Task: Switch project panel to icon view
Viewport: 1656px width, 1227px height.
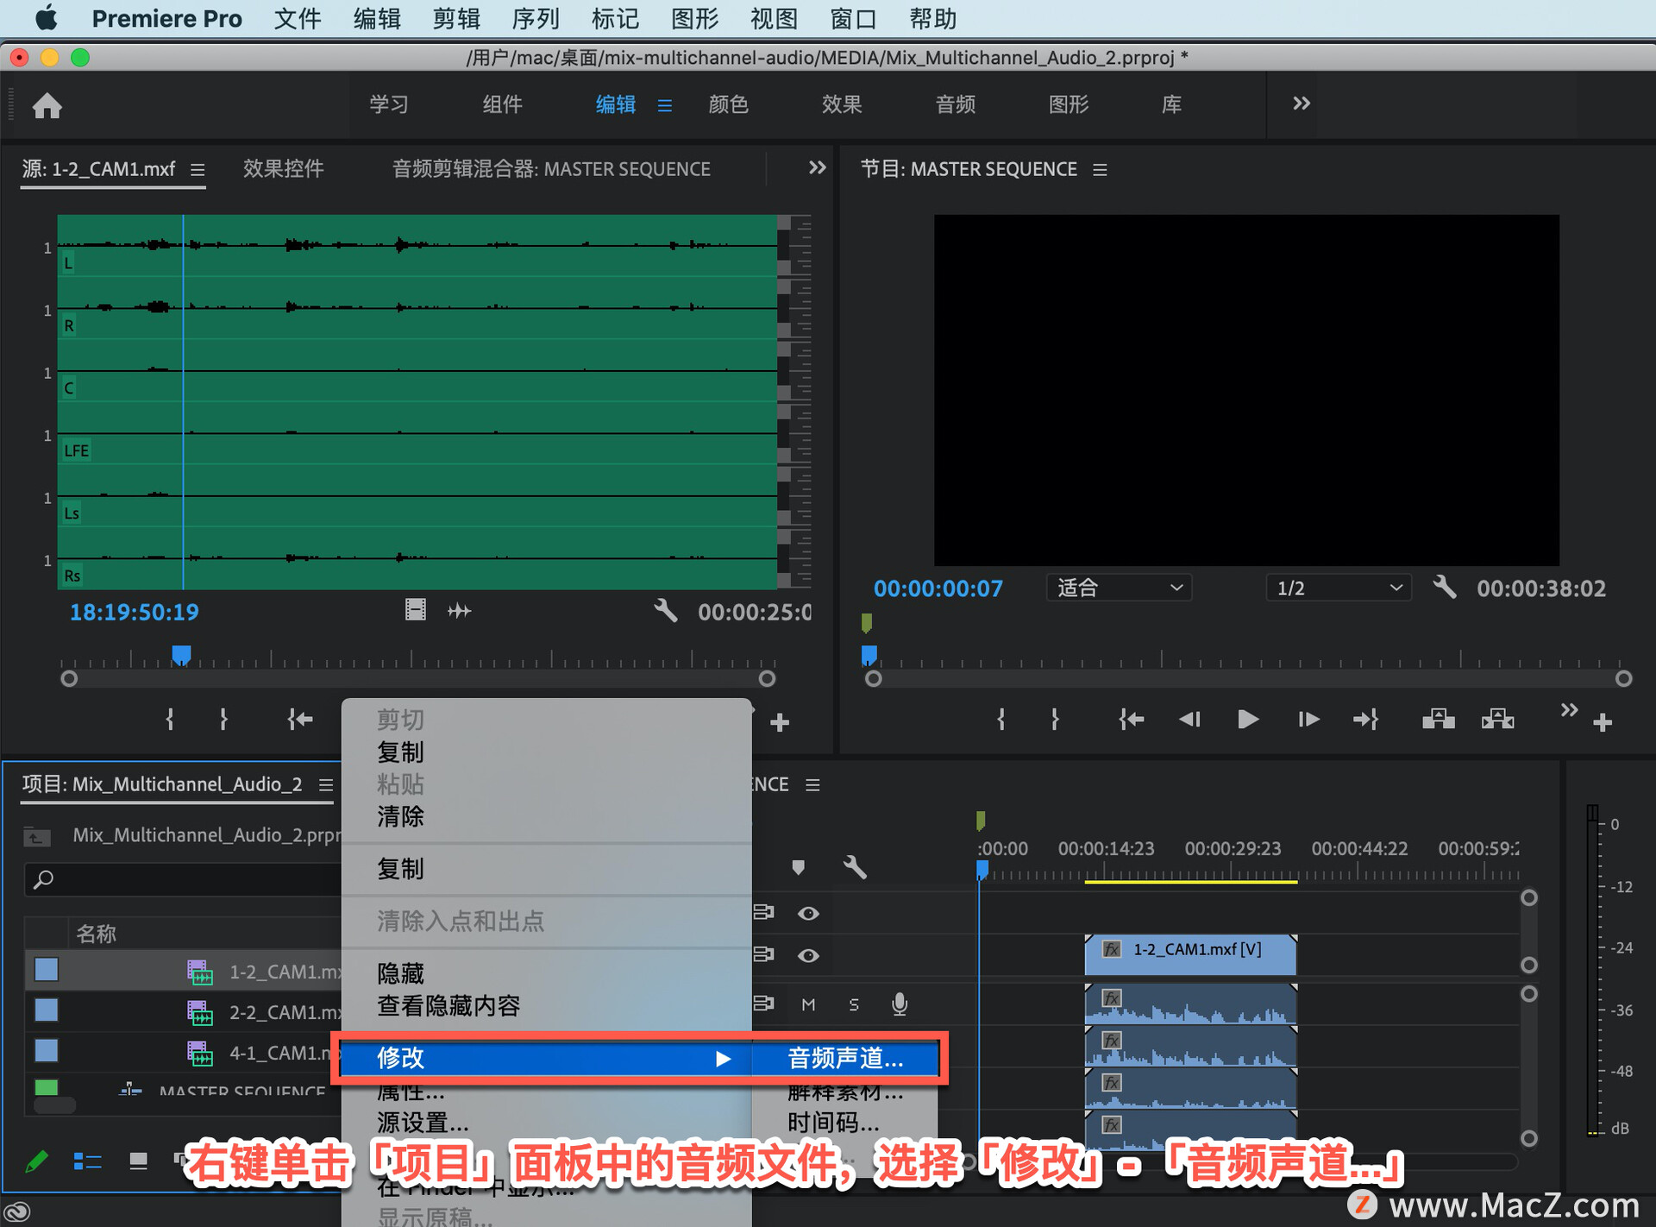Action: pos(138,1161)
